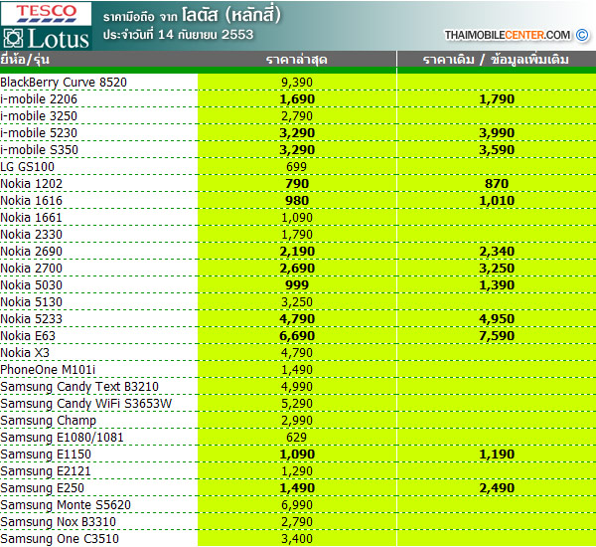
Task: Click the Tesco Lotus logo
Action: (46, 26)
